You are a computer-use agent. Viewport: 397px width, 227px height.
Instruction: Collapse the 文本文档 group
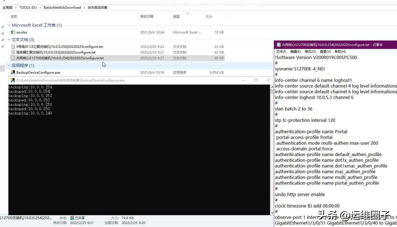(9, 40)
